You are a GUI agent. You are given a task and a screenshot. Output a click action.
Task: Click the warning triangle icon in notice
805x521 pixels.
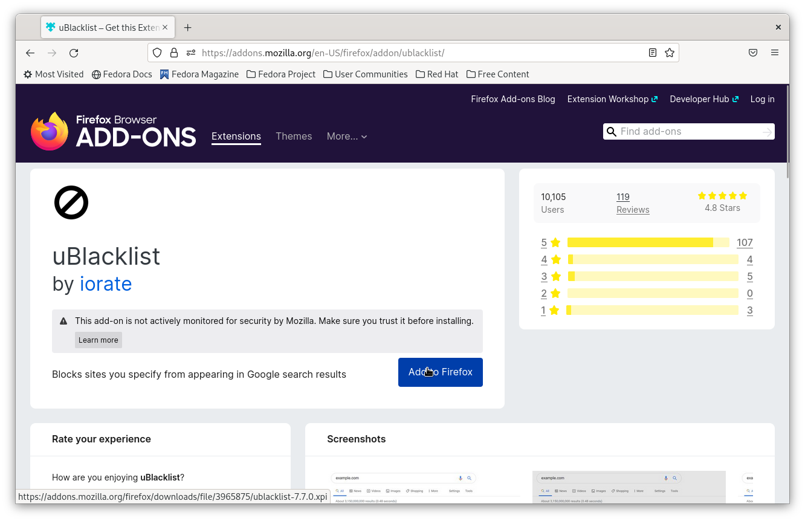pos(63,321)
